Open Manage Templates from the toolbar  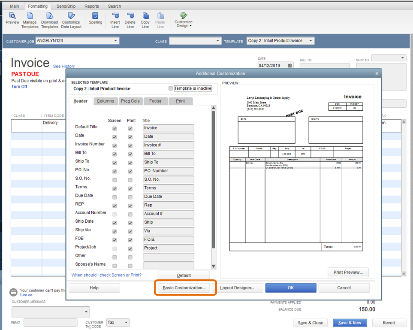(x=30, y=18)
